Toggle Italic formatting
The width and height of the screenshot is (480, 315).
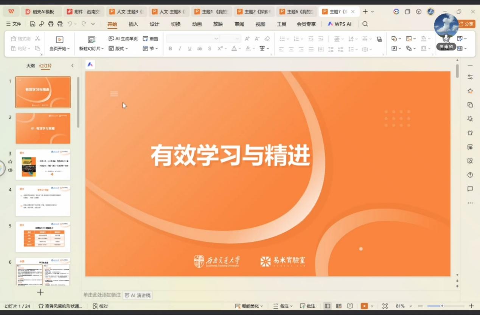point(180,48)
